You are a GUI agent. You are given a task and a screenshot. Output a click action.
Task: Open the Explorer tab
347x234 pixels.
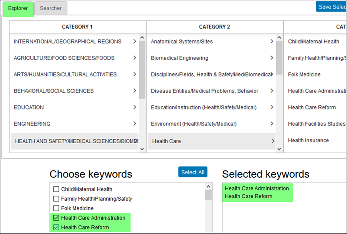[x=18, y=9]
